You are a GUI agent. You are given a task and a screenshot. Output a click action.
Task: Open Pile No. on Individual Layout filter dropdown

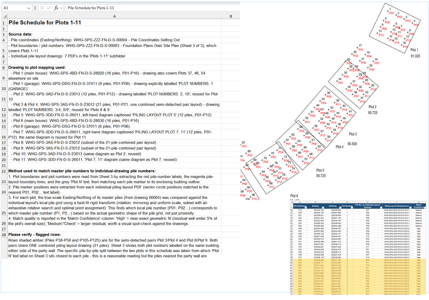381,208
